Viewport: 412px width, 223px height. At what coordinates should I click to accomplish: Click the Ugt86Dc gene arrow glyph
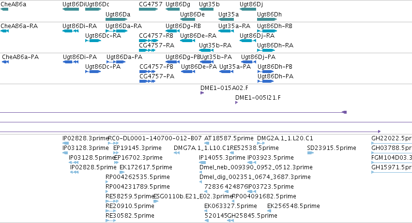(93, 9)
